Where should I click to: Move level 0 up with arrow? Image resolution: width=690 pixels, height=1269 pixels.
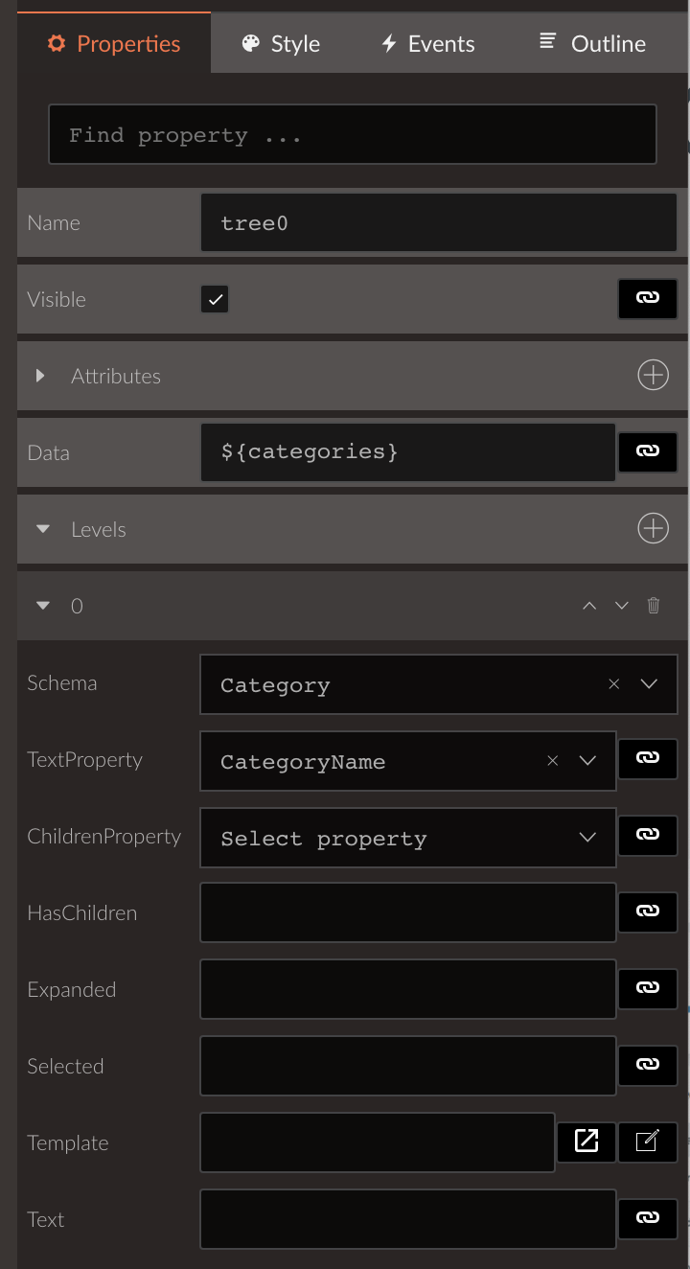coord(589,606)
